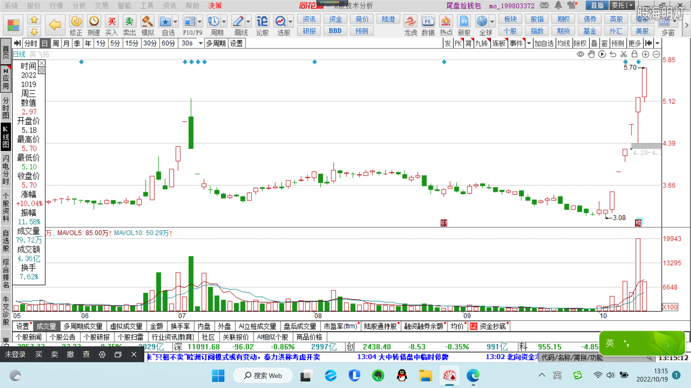Close the data info panel

(x=42, y=63)
